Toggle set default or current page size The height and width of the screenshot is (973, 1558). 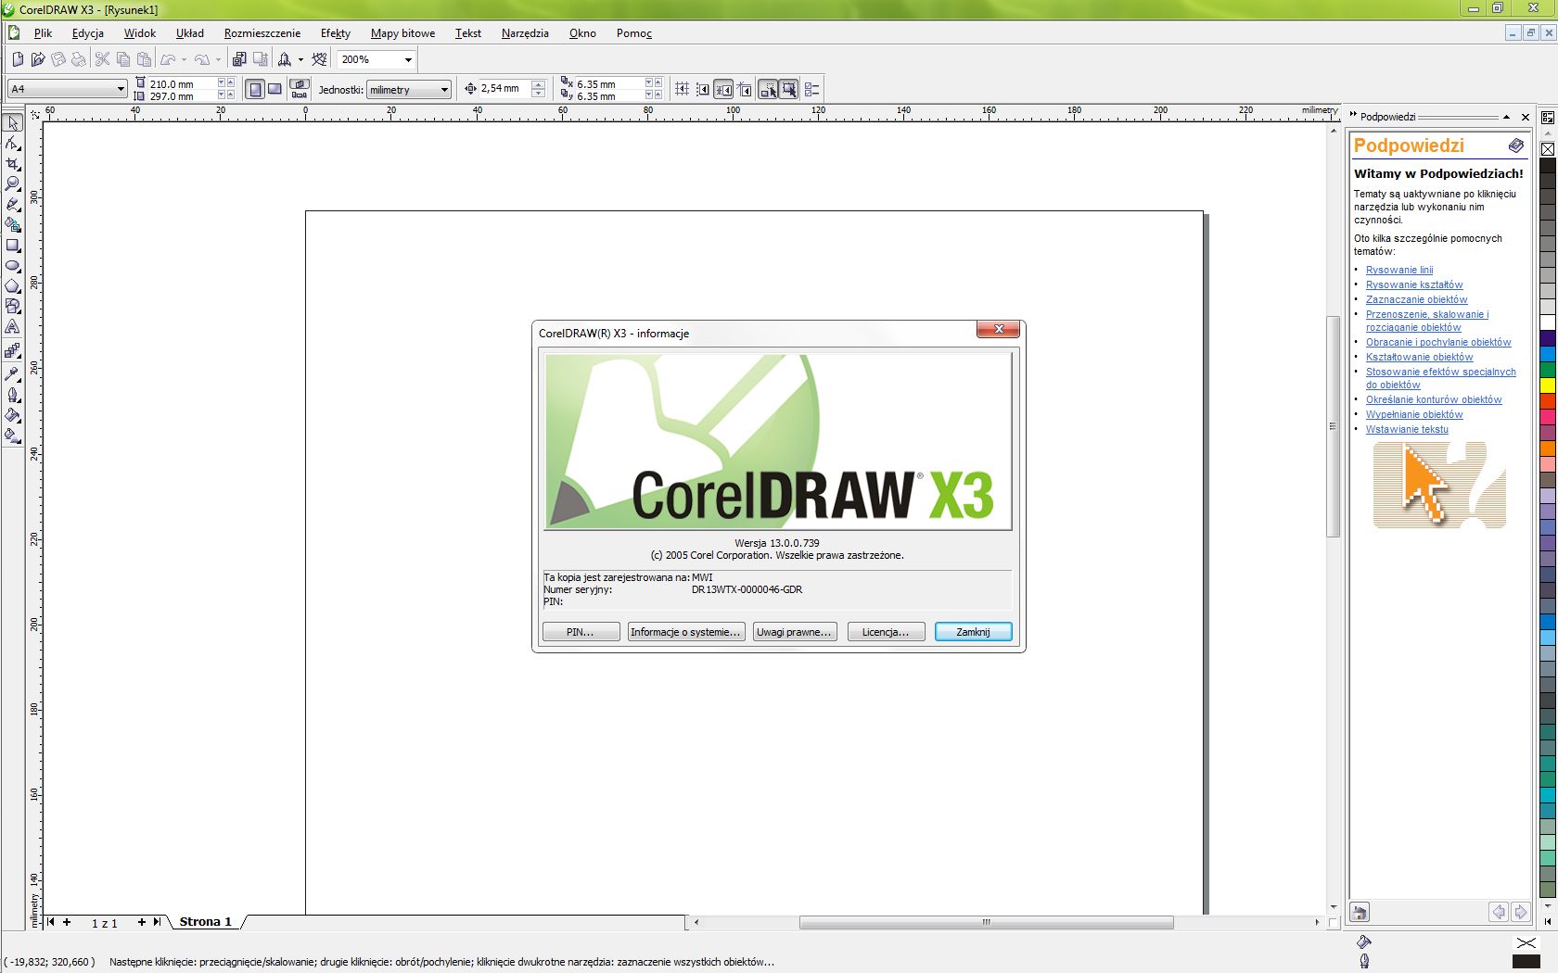(300, 89)
